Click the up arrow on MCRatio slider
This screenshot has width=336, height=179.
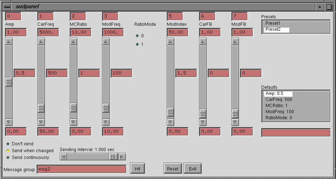point(73,41)
